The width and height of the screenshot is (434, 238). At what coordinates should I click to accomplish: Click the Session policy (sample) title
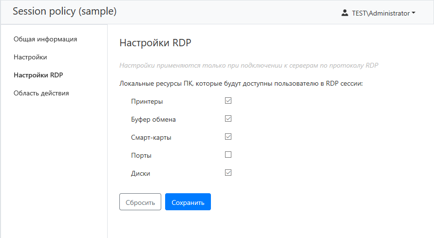(x=65, y=12)
